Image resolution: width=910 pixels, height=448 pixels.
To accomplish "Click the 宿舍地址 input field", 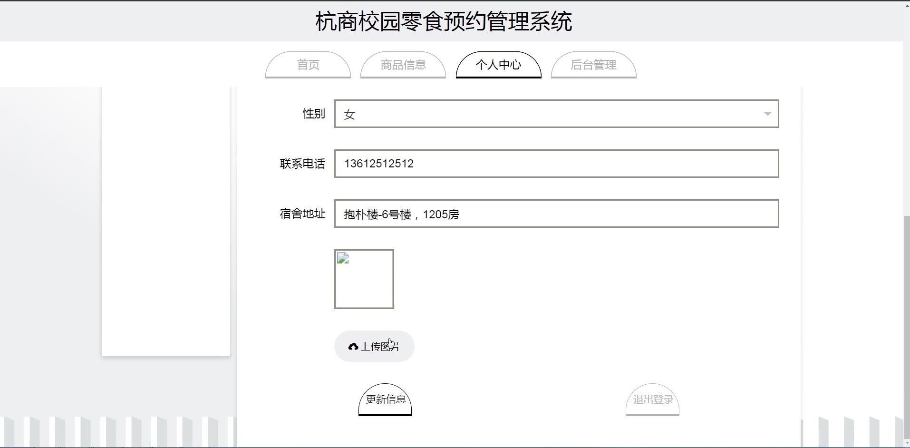I will pos(556,214).
